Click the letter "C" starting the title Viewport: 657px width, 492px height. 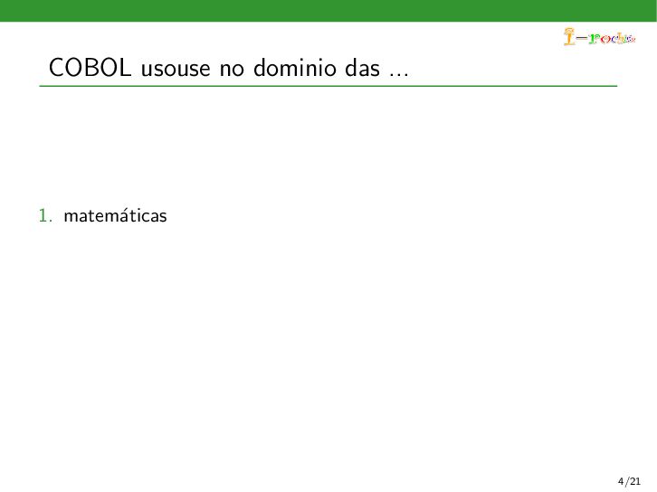pyautogui.click(x=57, y=68)
